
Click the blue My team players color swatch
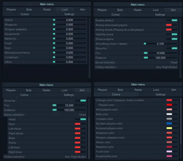pyautogui.click(x=170, y=124)
